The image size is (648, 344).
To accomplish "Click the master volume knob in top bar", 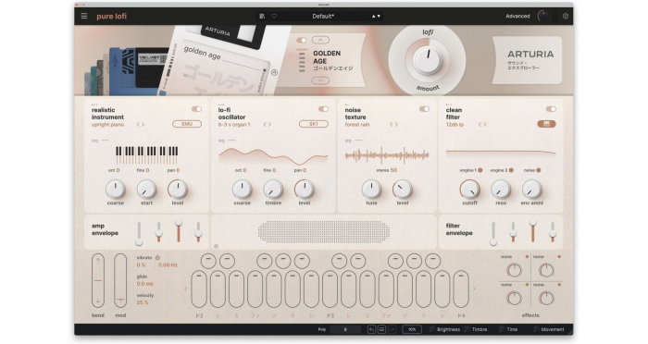I will [x=544, y=16].
